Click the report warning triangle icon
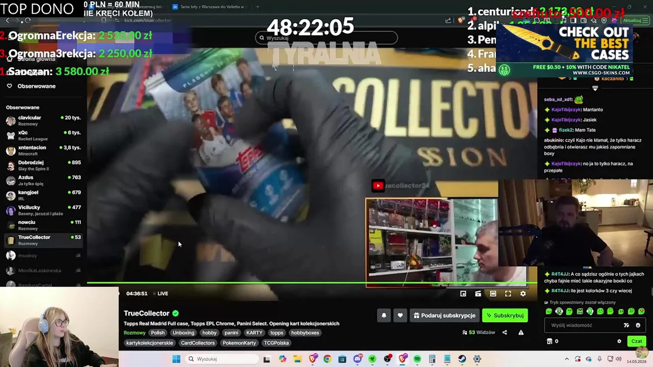This screenshot has height=367, width=653. point(521,332)
